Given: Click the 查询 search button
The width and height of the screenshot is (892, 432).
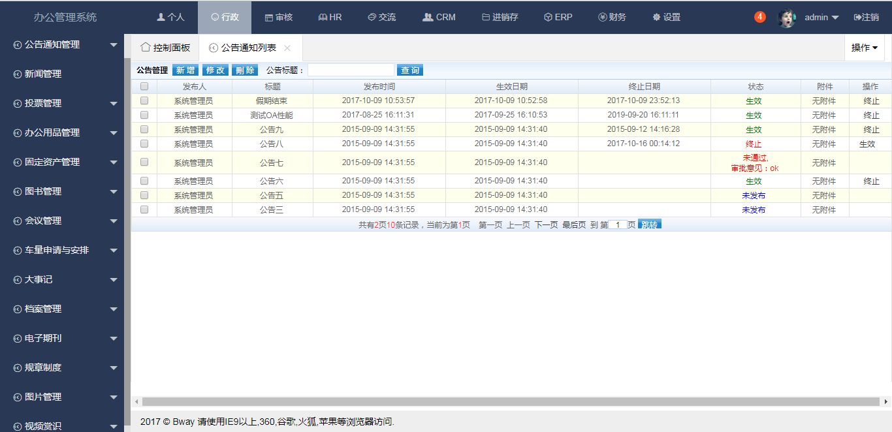Looking at the screenshot, I should point(410,70).
